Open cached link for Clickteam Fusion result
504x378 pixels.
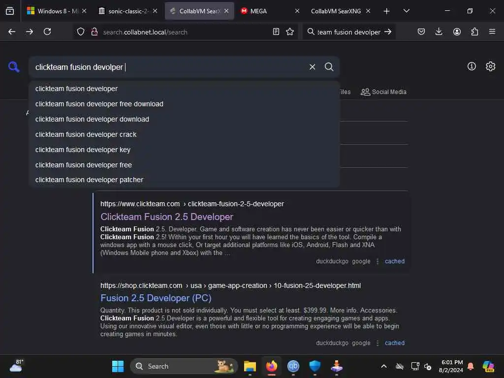click(394, 261)
